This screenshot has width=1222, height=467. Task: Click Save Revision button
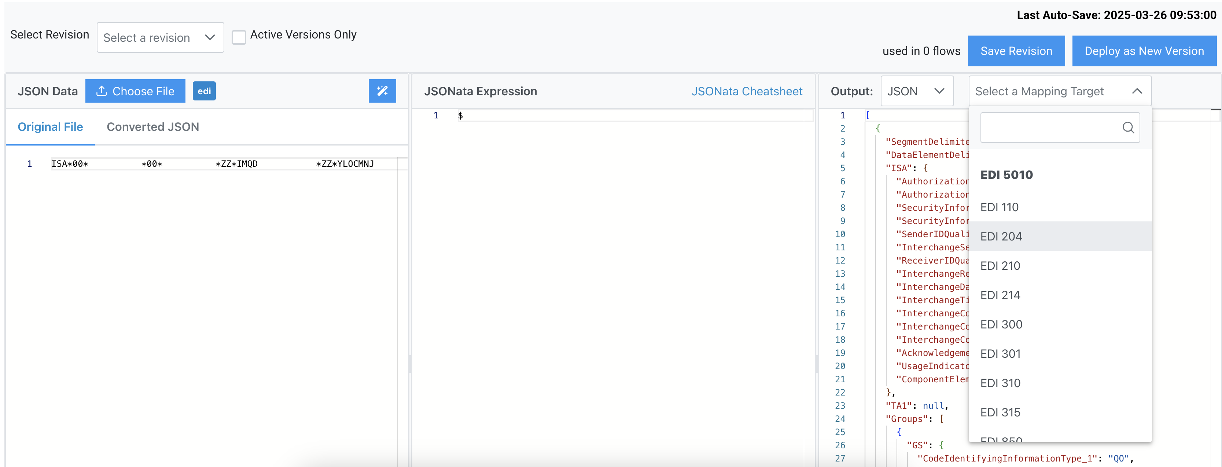1016,51
